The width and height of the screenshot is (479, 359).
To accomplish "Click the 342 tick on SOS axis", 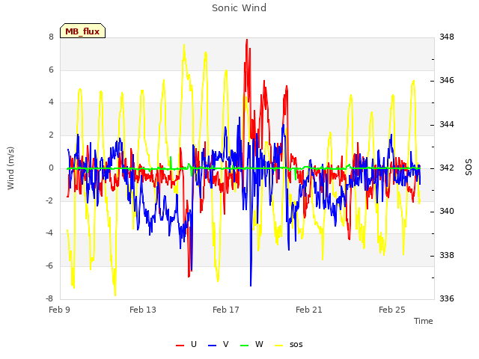I will 447,168.
